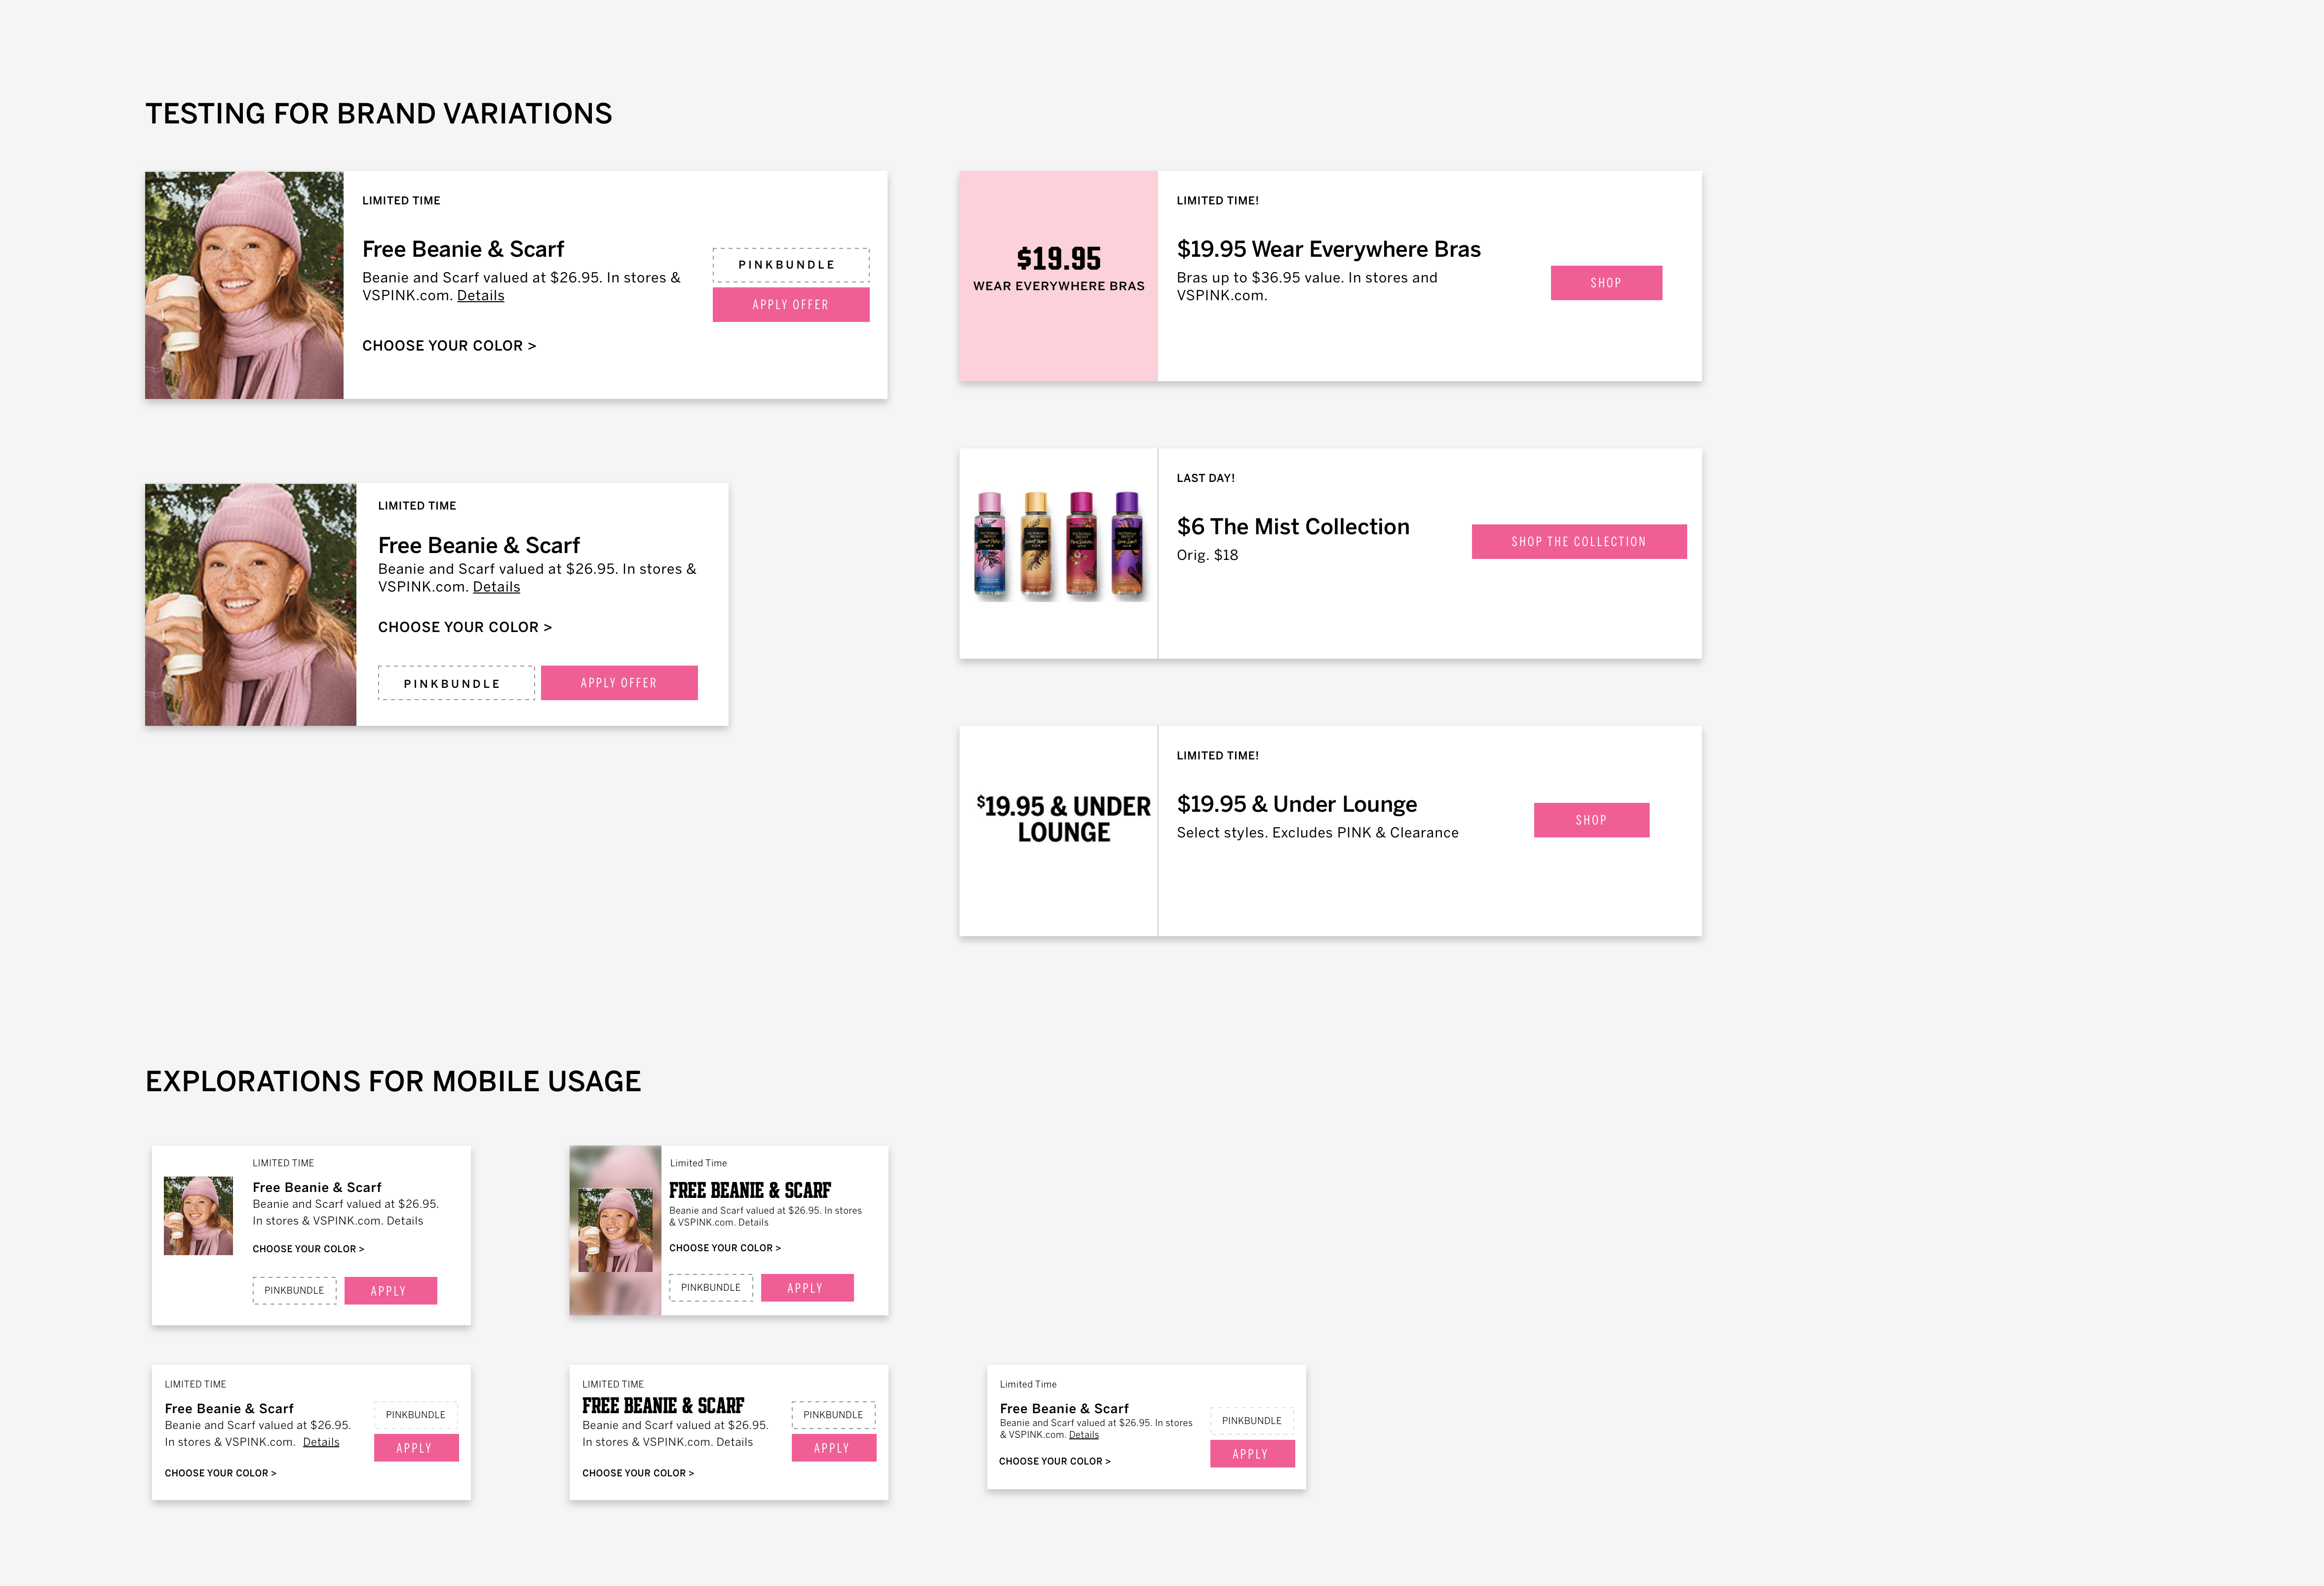
Task: Open Details link in top Free Beanie card
Action: [x=480, y=295]
